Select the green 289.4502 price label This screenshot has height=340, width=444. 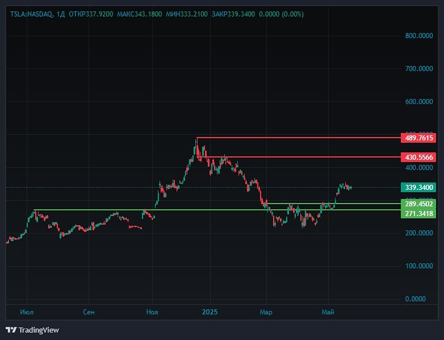pyautogui.click(x=418, y=204)
